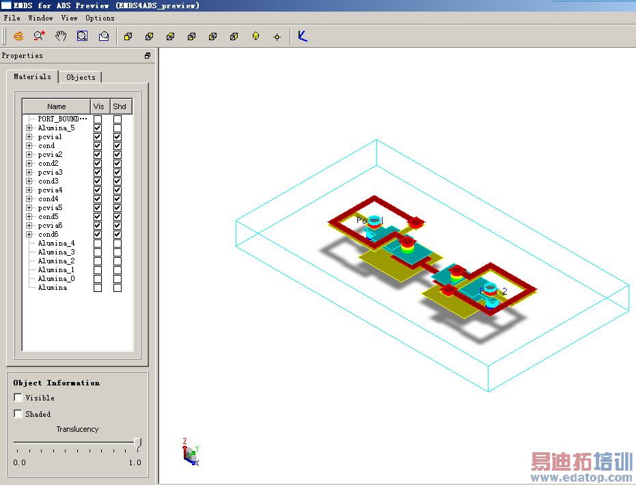Expand the pcvia3 tree node

(x=29, y=172)
